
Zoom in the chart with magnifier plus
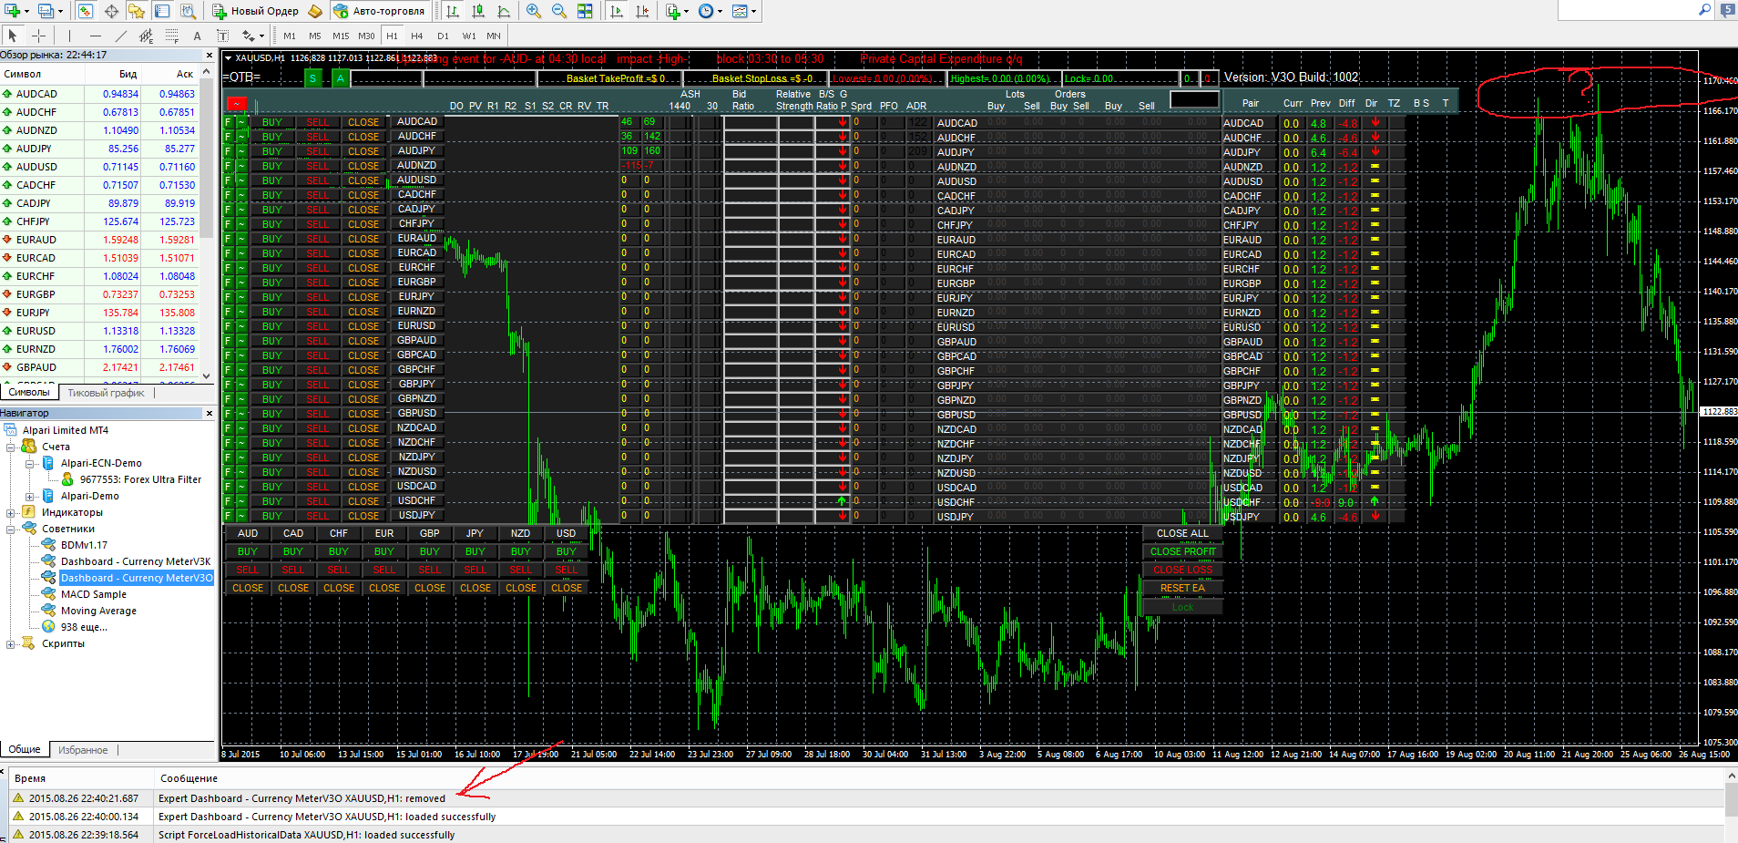(x=534, y=11)
